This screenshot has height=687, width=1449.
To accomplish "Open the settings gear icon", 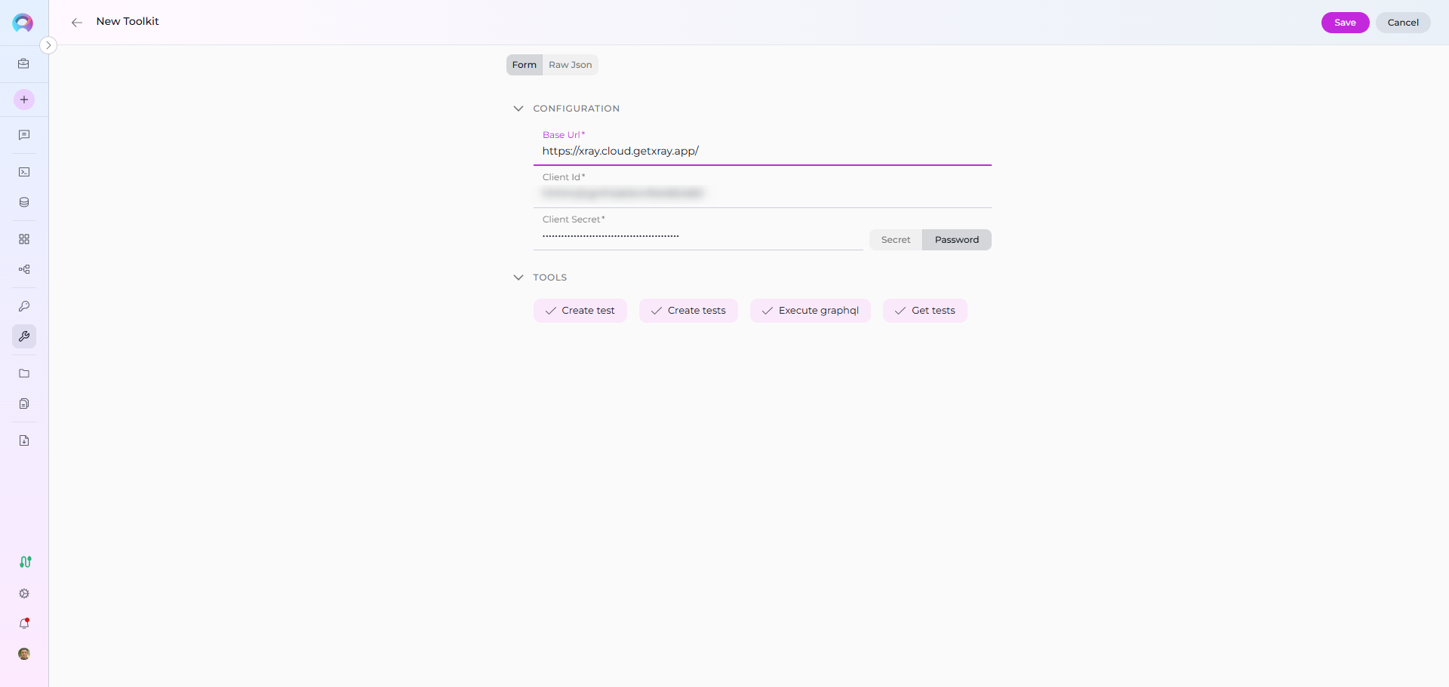I will click(x=24, y=593).
